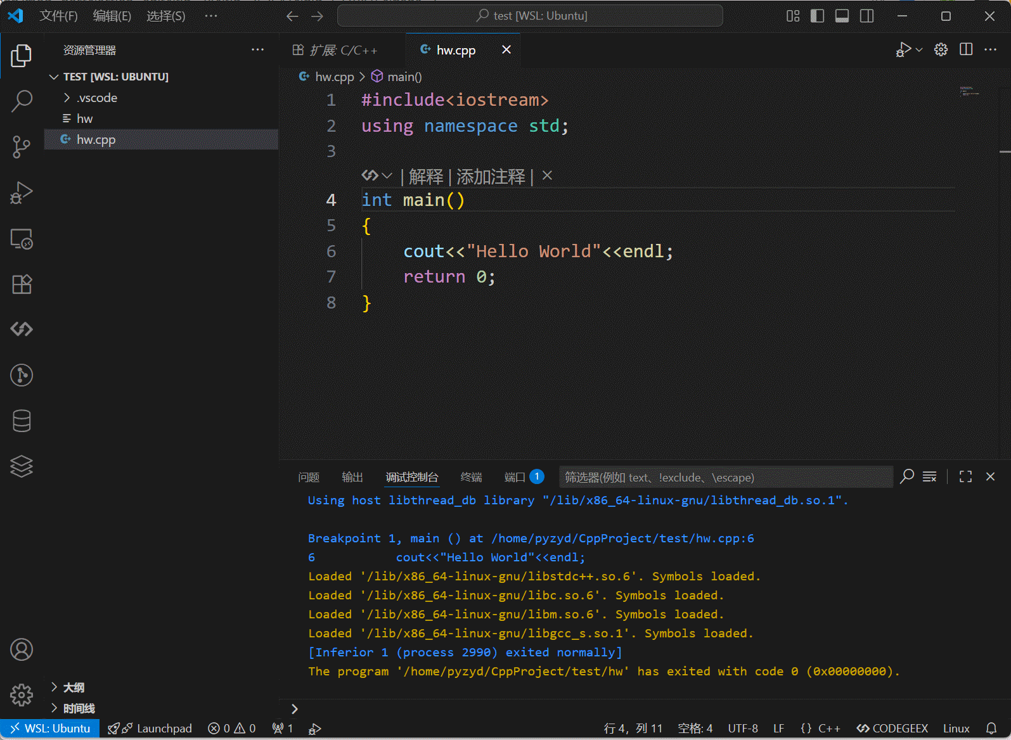The width and height of the screenshot is (1011, 740).
Task: Toggle primary side bar visibility
Action: click(818, 16)
